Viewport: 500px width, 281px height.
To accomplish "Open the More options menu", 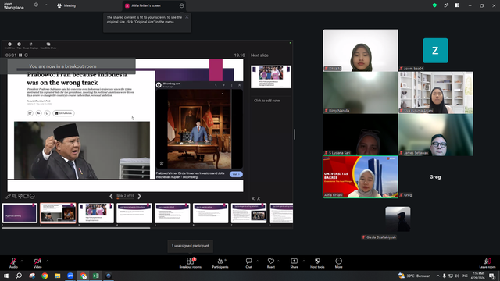I will click(x=338, y=263).
